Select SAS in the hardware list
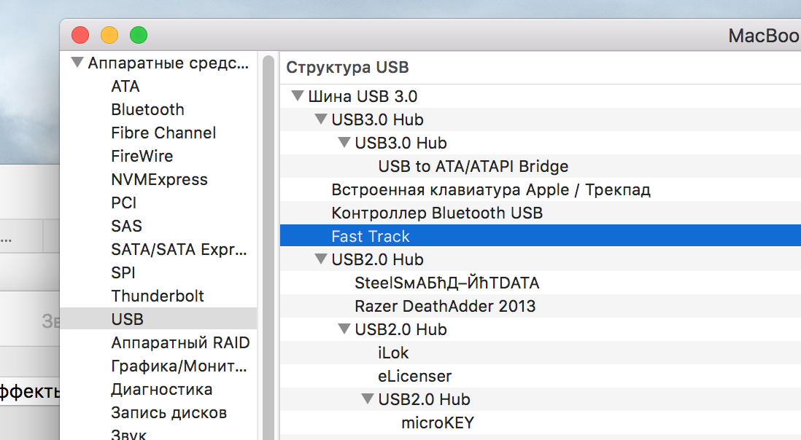 [x=127, y=226]
